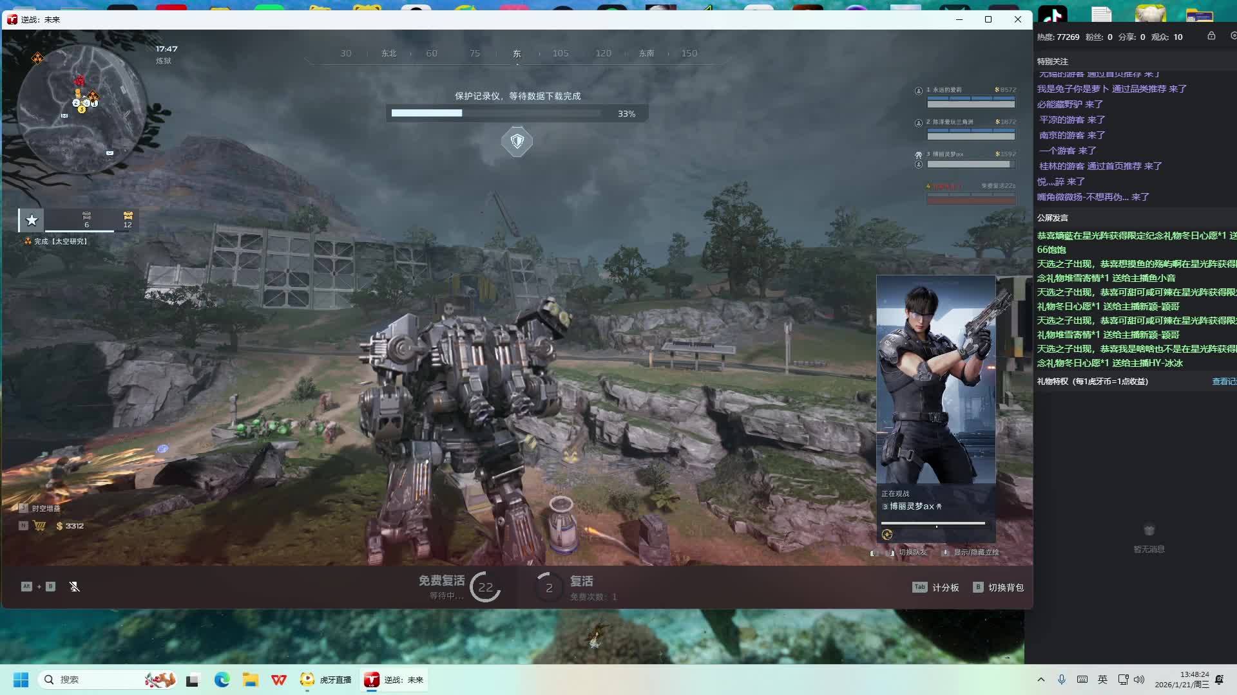The image size is (1237, 695).
Task: Click 切换队友 to switch spectated teammate
Action: point(912,552)
